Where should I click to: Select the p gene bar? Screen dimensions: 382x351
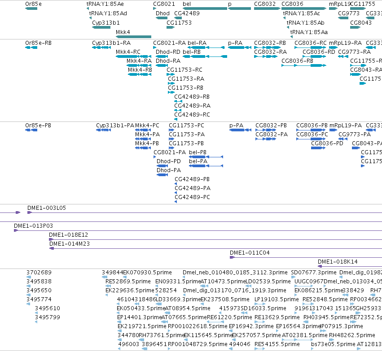point(240,9)
